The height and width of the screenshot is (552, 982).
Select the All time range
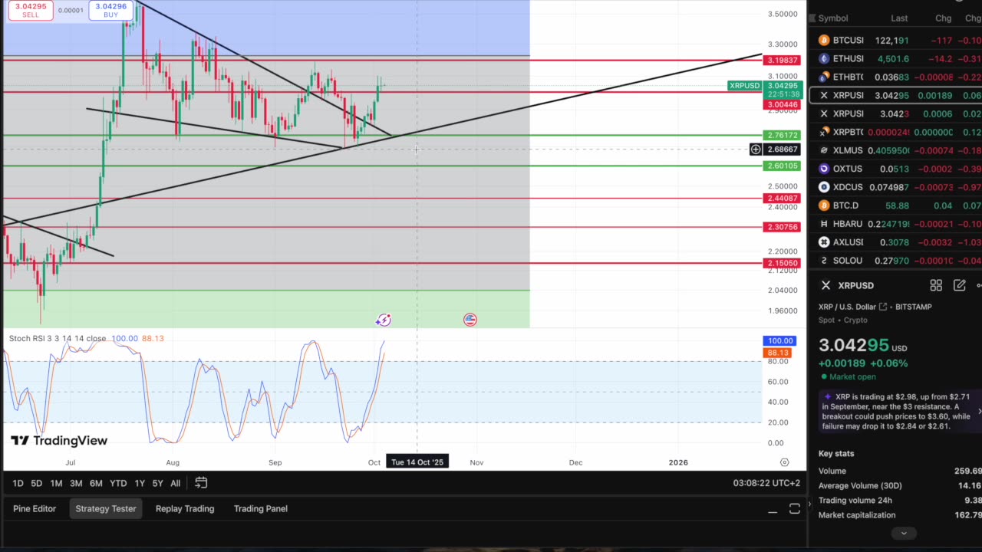point(176,483)
